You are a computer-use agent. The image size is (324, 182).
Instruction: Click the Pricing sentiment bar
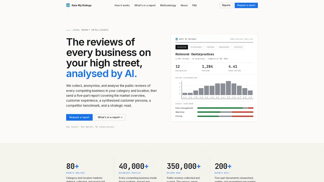[225, 116]
